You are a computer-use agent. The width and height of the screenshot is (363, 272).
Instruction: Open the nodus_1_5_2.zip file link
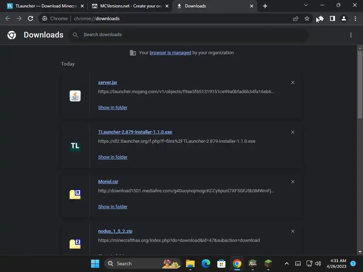tap(115, 231)
